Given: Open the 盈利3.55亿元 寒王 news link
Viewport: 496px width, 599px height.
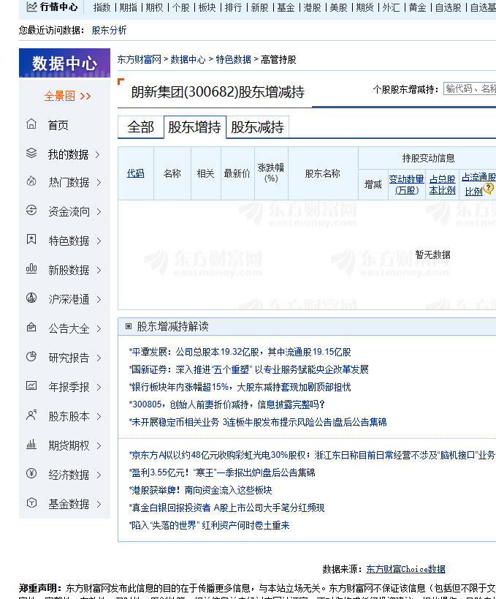Looking at the screenshot, I should tap(222, 472).
